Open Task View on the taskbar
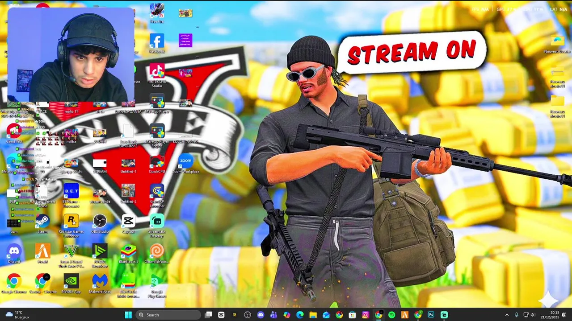 [208, 315]
